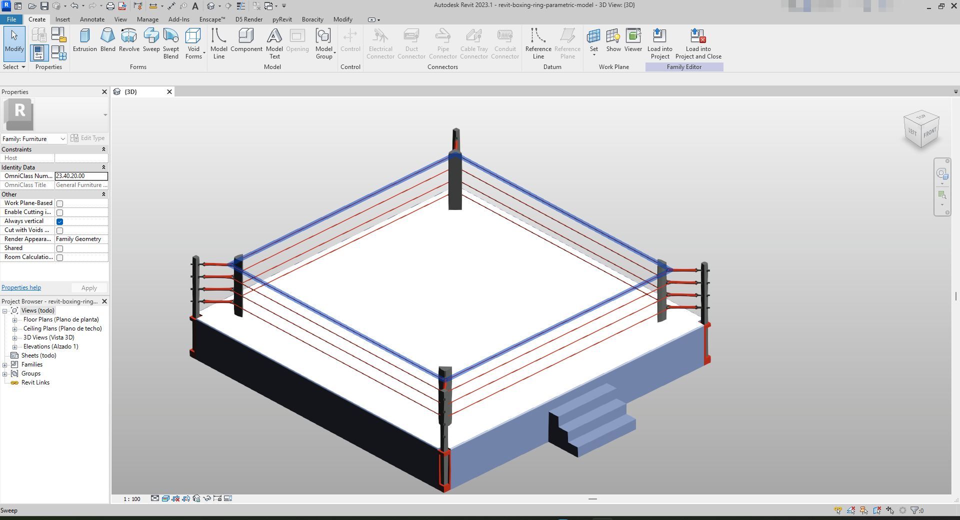Select the Swept Blend tool

point(171,43)
